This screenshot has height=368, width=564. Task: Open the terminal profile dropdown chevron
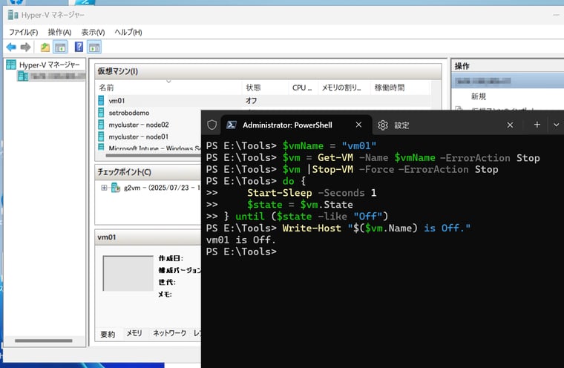coord(556,125)
